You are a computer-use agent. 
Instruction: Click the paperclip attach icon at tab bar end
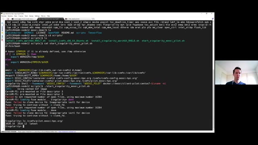(212, 19)
